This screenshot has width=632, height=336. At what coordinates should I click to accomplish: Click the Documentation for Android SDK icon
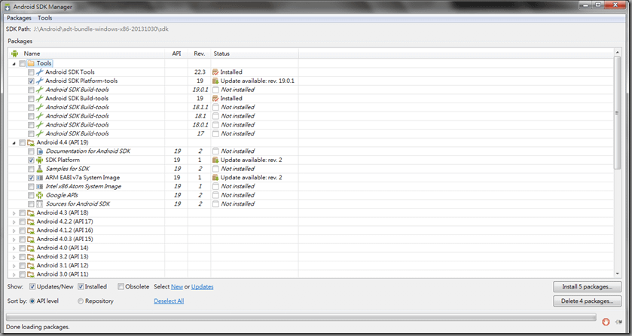click(x=39, y=151)
